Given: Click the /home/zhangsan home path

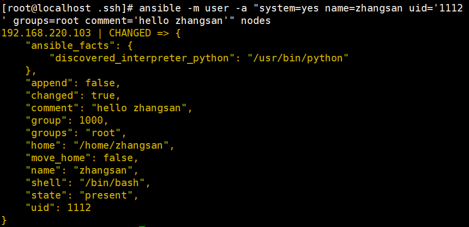Looking at the screenshot, I should pyautogui.click(x=121, y=145).
